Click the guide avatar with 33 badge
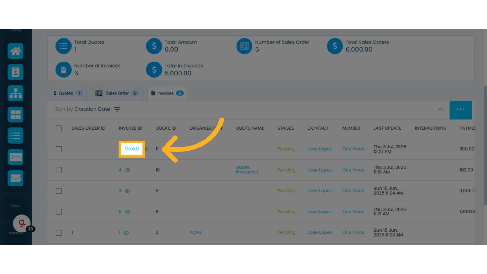 pos(22,223)
